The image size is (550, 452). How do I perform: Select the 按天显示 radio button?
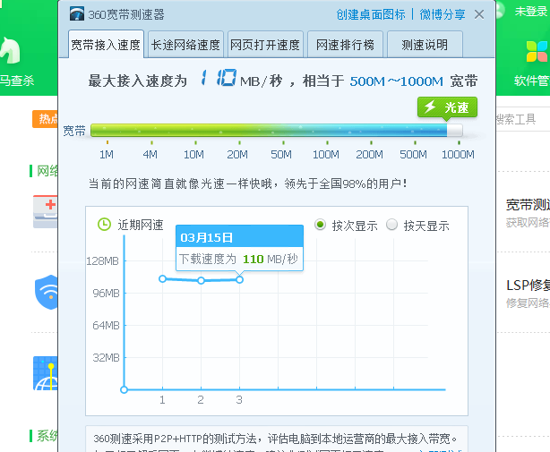(391, 225)
